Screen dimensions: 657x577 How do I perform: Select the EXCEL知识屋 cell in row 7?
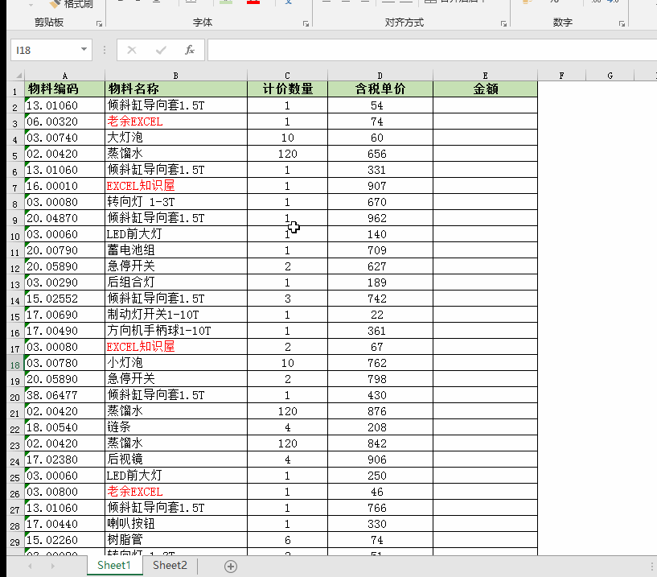[176, 186]
